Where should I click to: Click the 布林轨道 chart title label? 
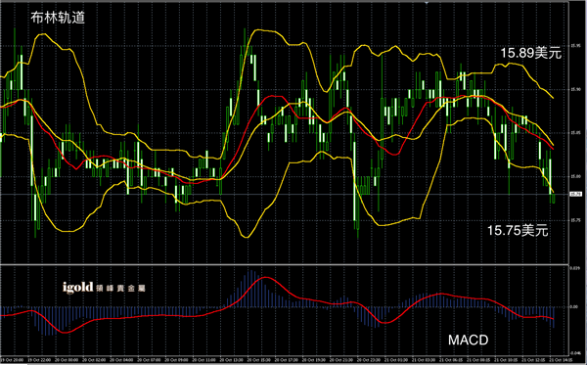coord(58,18)
